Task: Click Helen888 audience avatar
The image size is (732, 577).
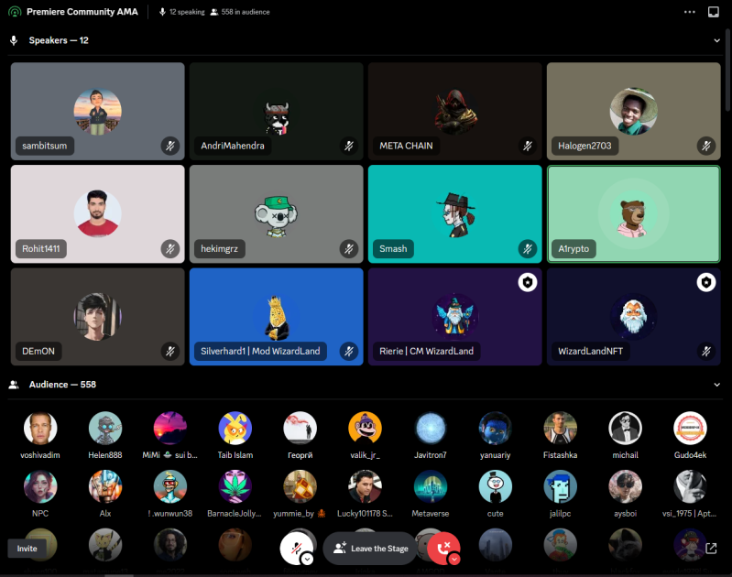Action: point(105,428)
